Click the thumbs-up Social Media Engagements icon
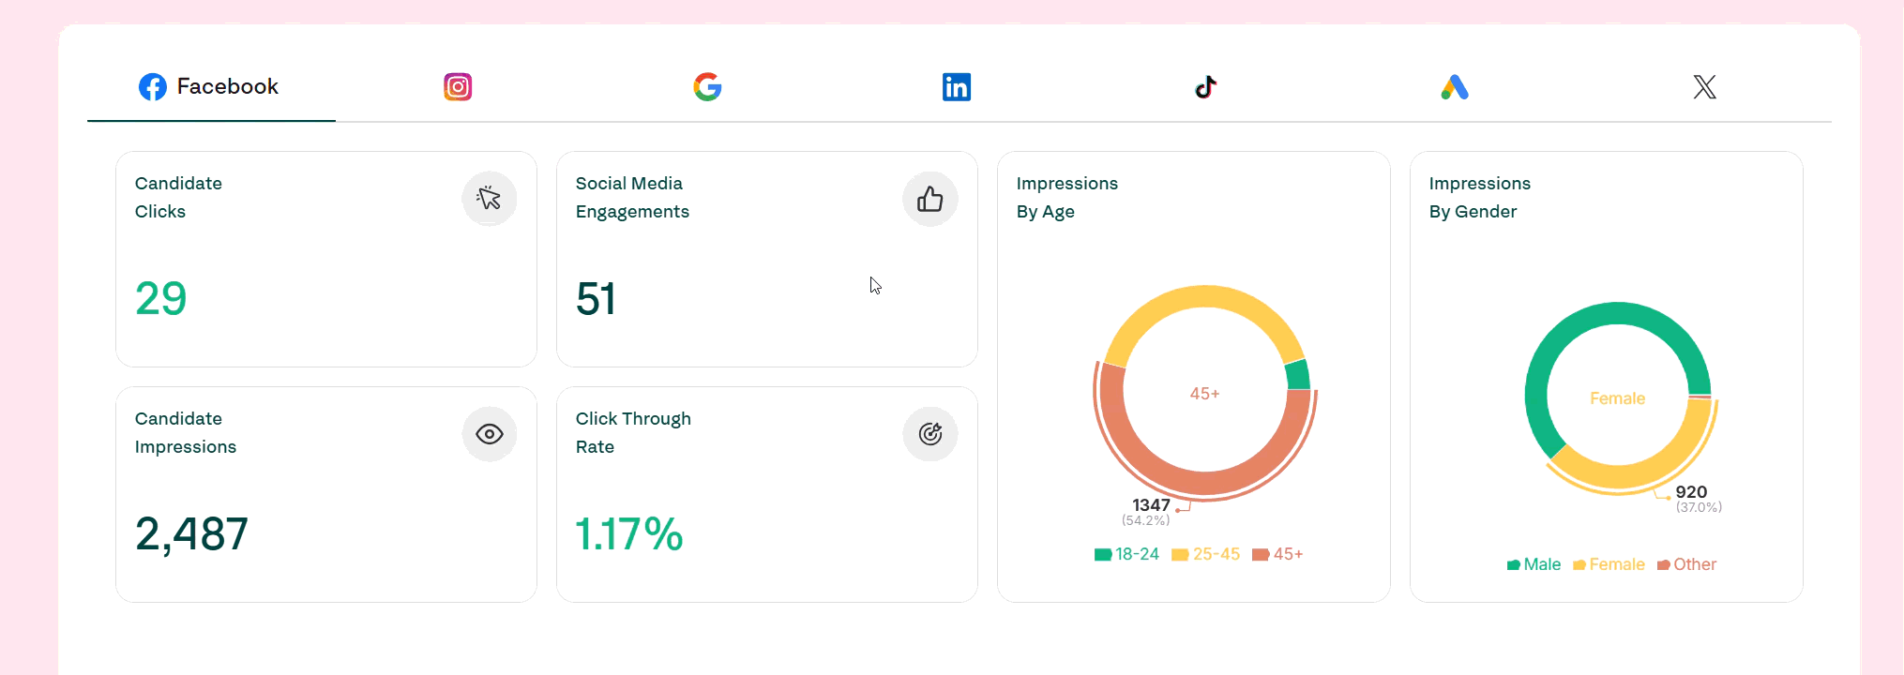The image size is (1904, 675). tap(929, 199)
